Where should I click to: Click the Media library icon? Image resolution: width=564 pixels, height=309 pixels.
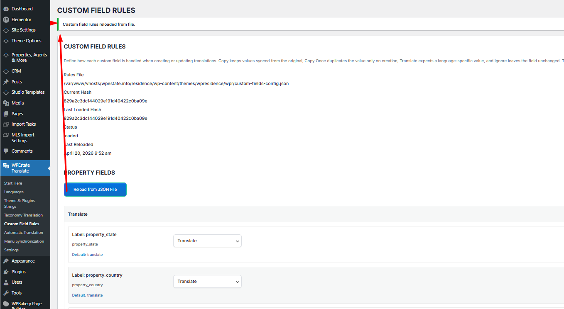pyautogui.click(x=6, y=103)
